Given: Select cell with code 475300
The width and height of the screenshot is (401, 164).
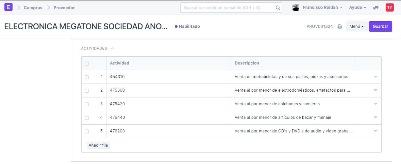Looking at the screenshot, I should click(169, 90).
